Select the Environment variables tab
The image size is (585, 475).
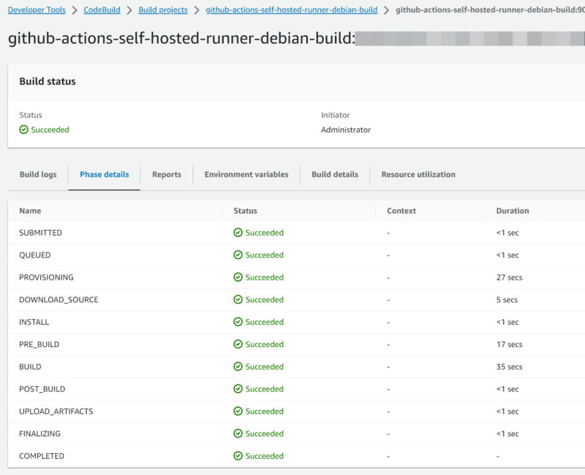pos(246,174)
